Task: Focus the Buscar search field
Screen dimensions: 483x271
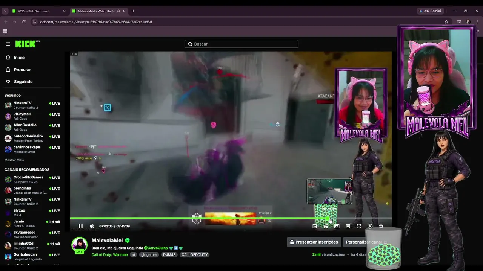Action: point(241,44)
